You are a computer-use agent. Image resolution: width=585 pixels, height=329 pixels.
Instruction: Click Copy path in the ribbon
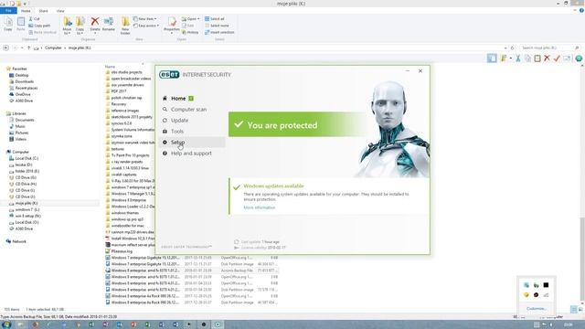[39, 26]
